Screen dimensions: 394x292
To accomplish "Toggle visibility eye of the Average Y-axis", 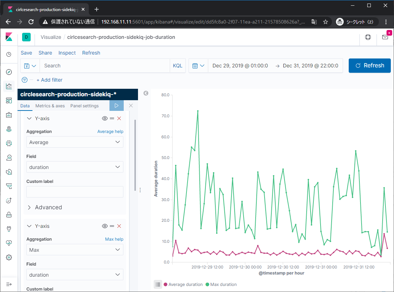I will coord(105,118).
